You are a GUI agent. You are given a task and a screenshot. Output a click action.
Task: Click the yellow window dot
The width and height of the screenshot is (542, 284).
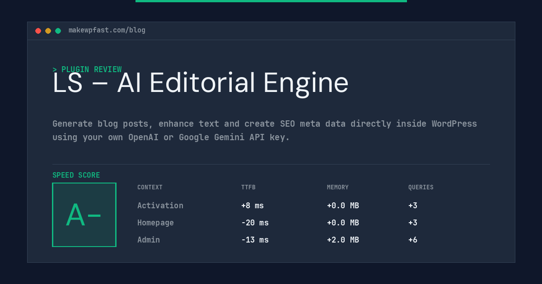point(48,31)
